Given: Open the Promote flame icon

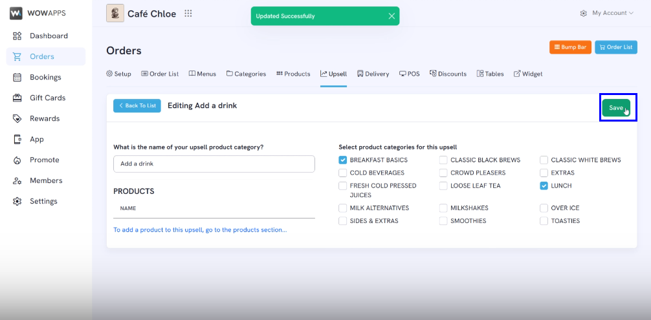Looking at the screenshot, I should pos(17,160).
